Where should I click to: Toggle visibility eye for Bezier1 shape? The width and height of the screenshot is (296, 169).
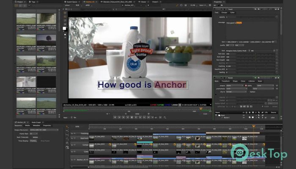tap(244, 117)
